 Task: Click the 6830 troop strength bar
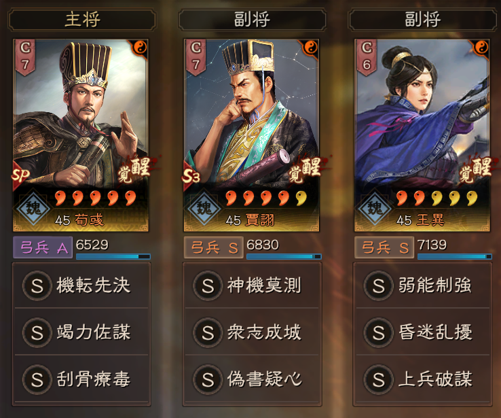284,256
